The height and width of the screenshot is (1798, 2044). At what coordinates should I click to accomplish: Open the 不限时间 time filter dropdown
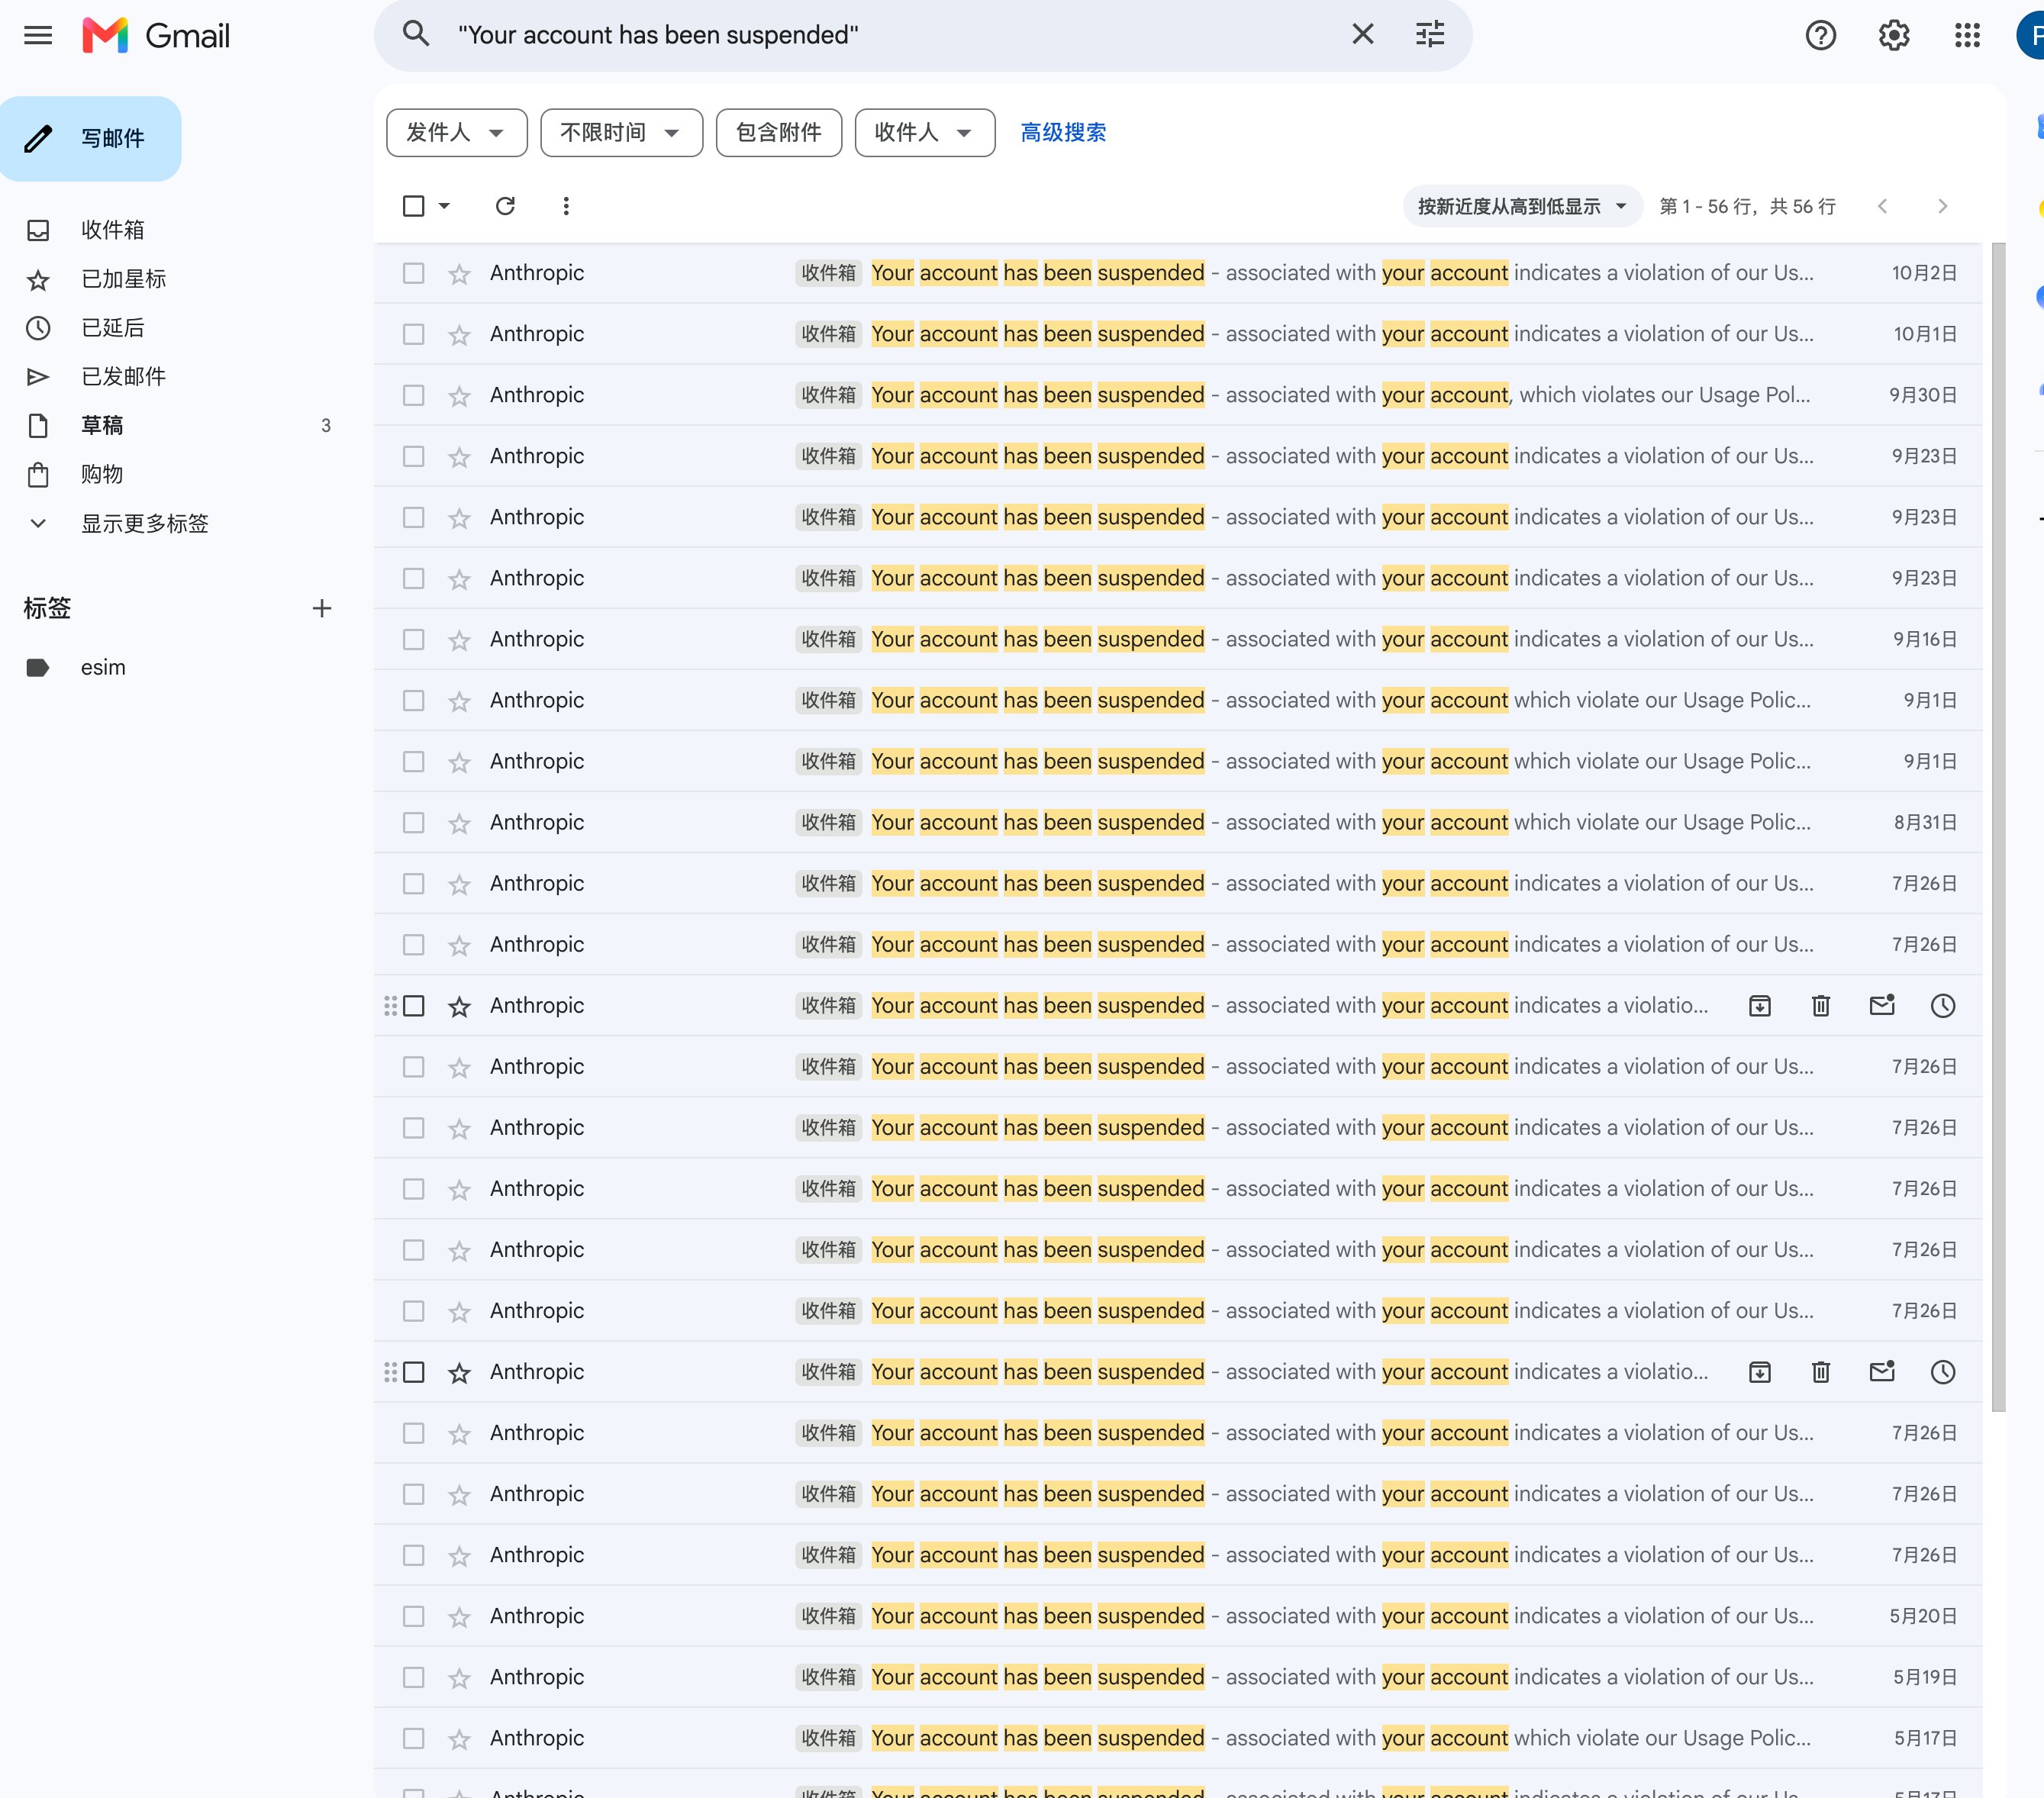coord(621,132)
